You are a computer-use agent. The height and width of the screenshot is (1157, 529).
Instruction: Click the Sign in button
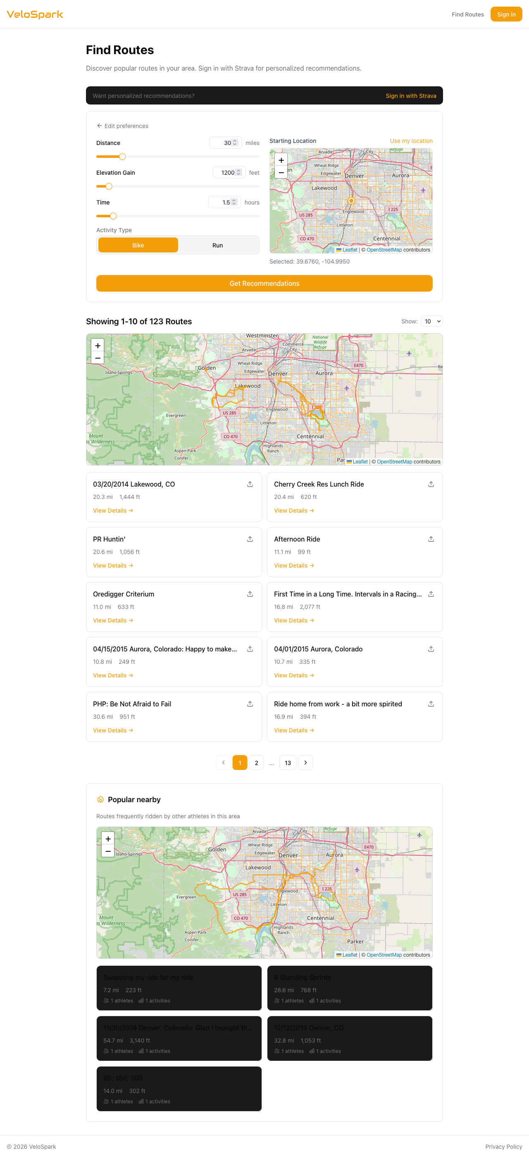coord(506,14)
